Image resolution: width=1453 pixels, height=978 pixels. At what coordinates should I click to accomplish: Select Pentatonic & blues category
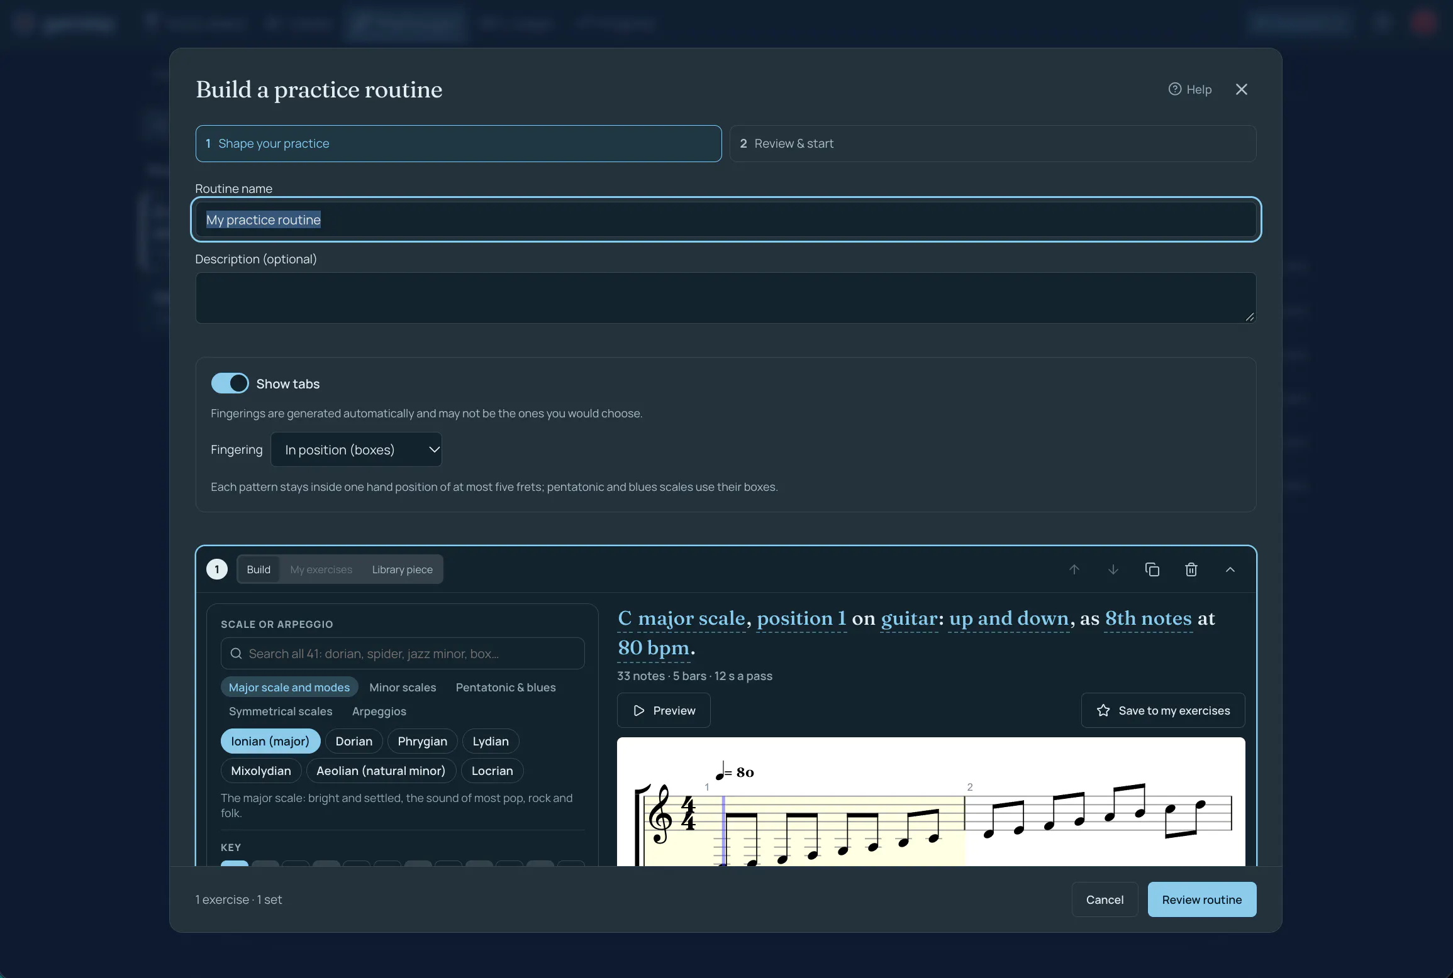pos(506,687)
